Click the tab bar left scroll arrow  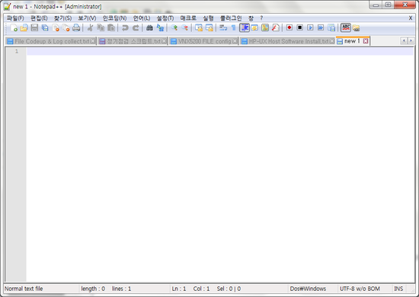(x=404, y=40)
